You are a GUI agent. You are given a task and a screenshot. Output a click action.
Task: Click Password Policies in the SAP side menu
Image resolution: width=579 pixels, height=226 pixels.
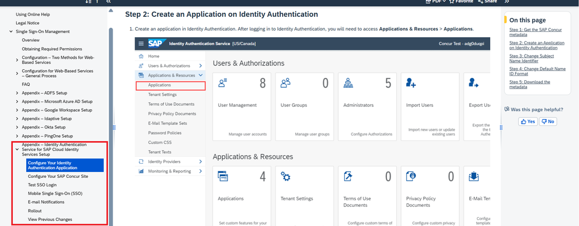tap(165, 133)
